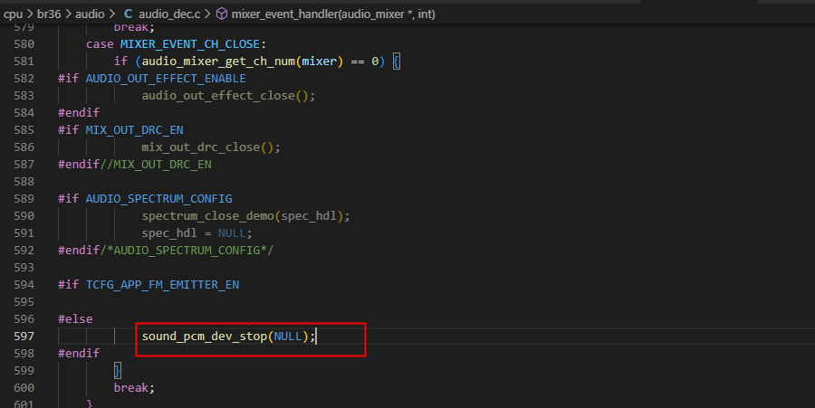Click the break statement on line 600
Image resolution: width=815 pixels, height=408 pixels.
(134, 388)
